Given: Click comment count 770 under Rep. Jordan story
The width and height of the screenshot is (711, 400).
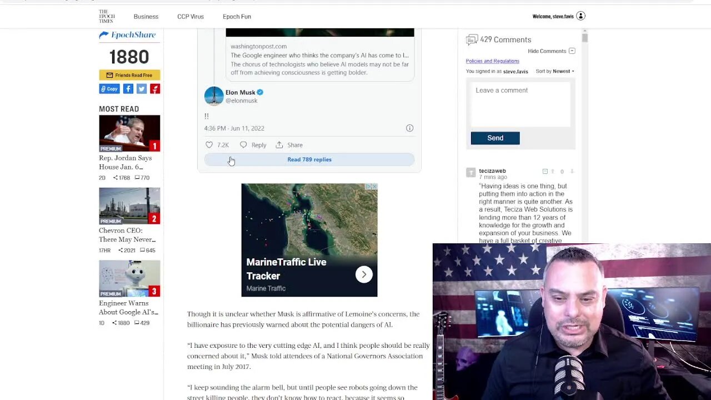Looking at the screenshot, I should point(142,178).
